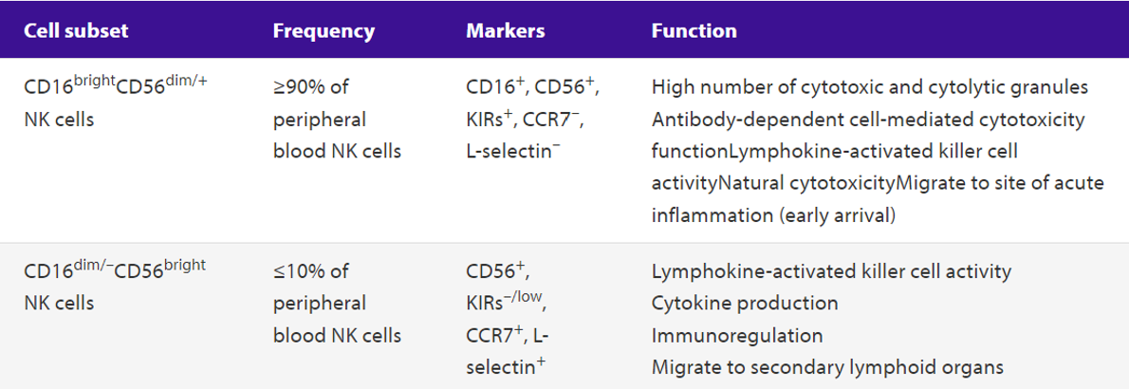Click Immunoregulation function text
The width and height of the screenshot is (1129, 389).
(736, 335)
